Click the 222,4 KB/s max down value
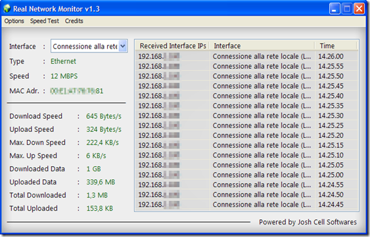 [x=103, y=142]
